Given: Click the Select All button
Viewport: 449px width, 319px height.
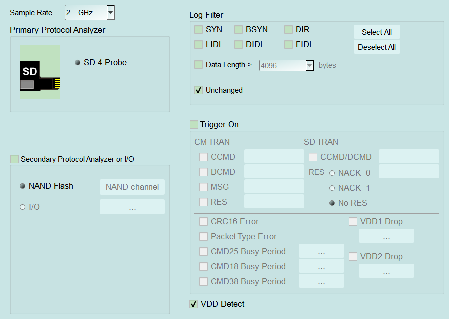Looking at the screenshot, I should [x=377, y=32].
